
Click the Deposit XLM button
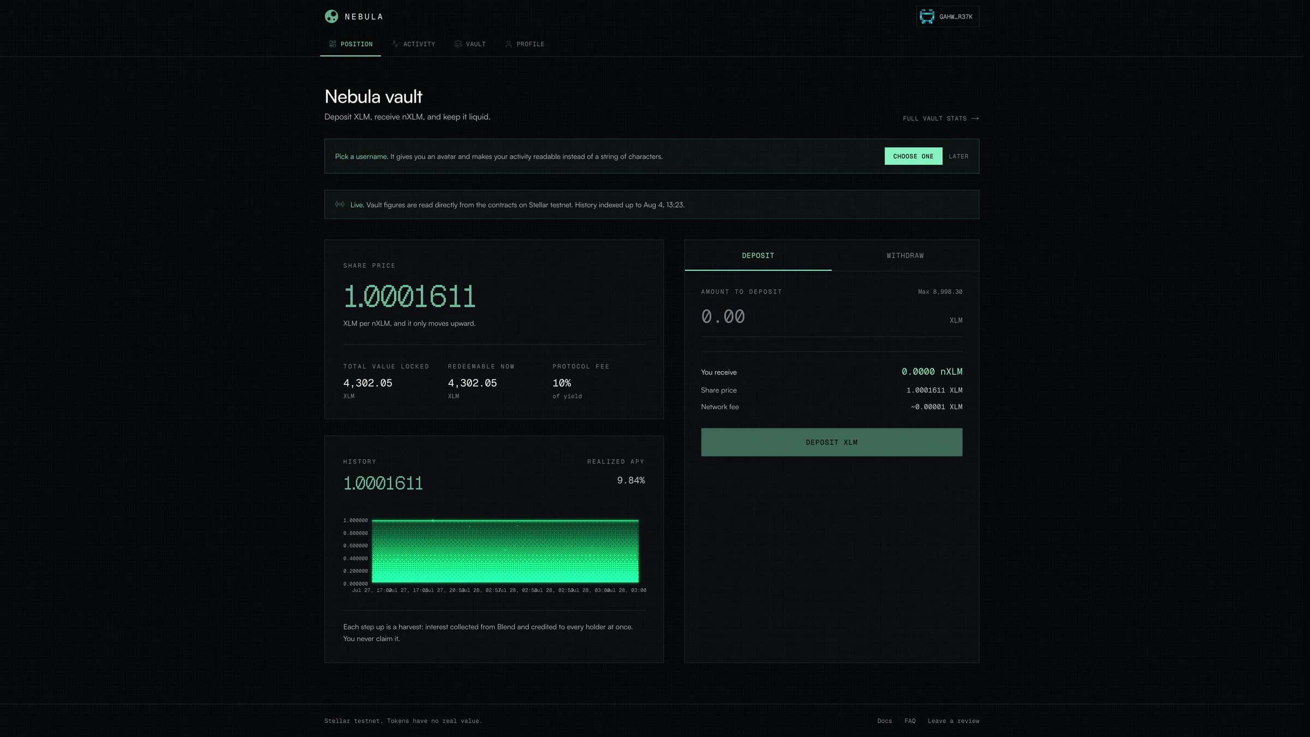click(831, 442)
